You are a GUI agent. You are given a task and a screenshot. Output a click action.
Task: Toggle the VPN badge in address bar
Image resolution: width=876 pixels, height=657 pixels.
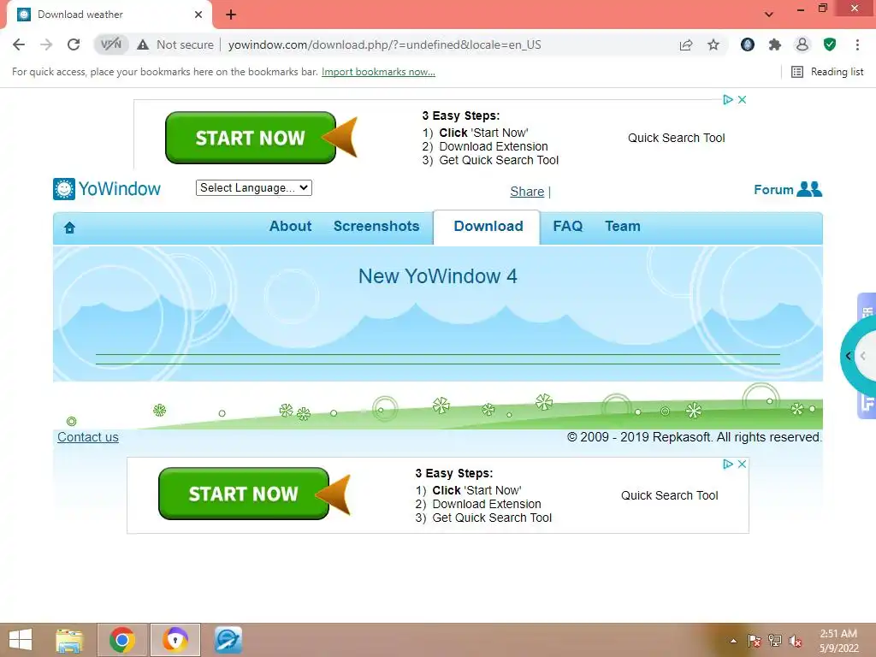[110, 44]
